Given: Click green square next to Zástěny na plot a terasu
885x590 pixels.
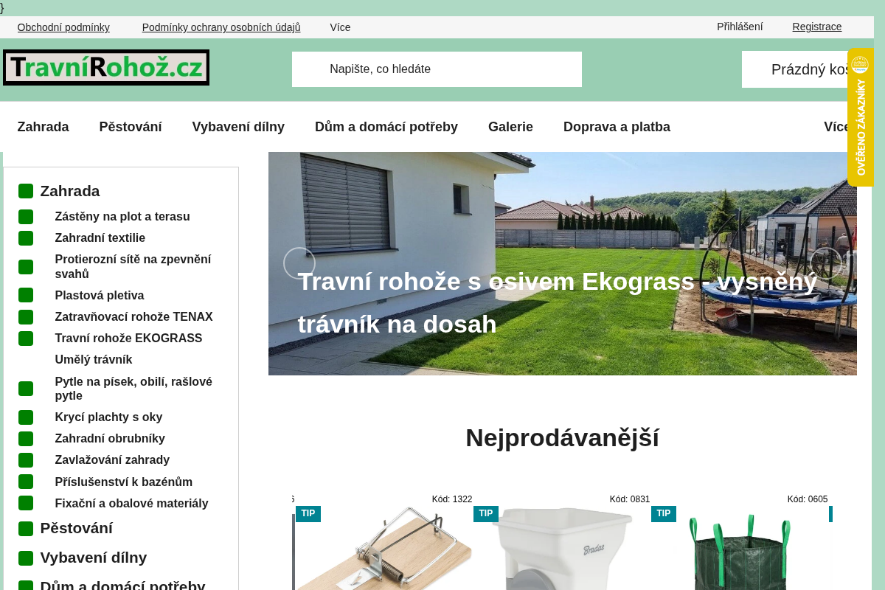Looking at the screenshot, I should [26, 217].
